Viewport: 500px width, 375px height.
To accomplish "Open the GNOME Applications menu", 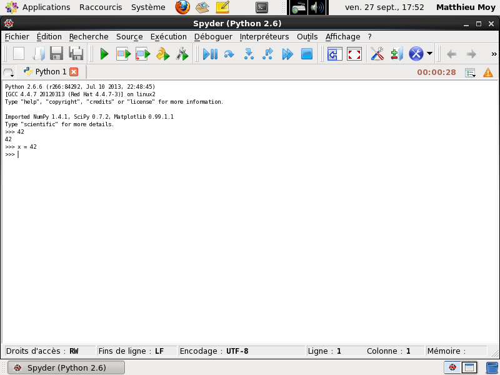I will pos(38,7).
